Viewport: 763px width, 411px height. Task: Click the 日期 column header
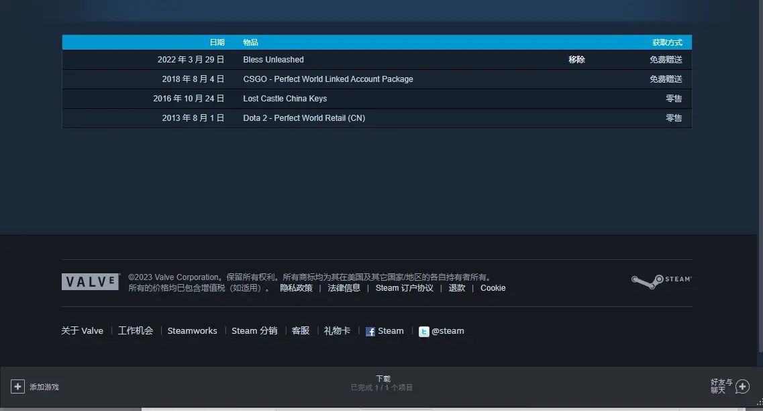[x=217, y=42]
